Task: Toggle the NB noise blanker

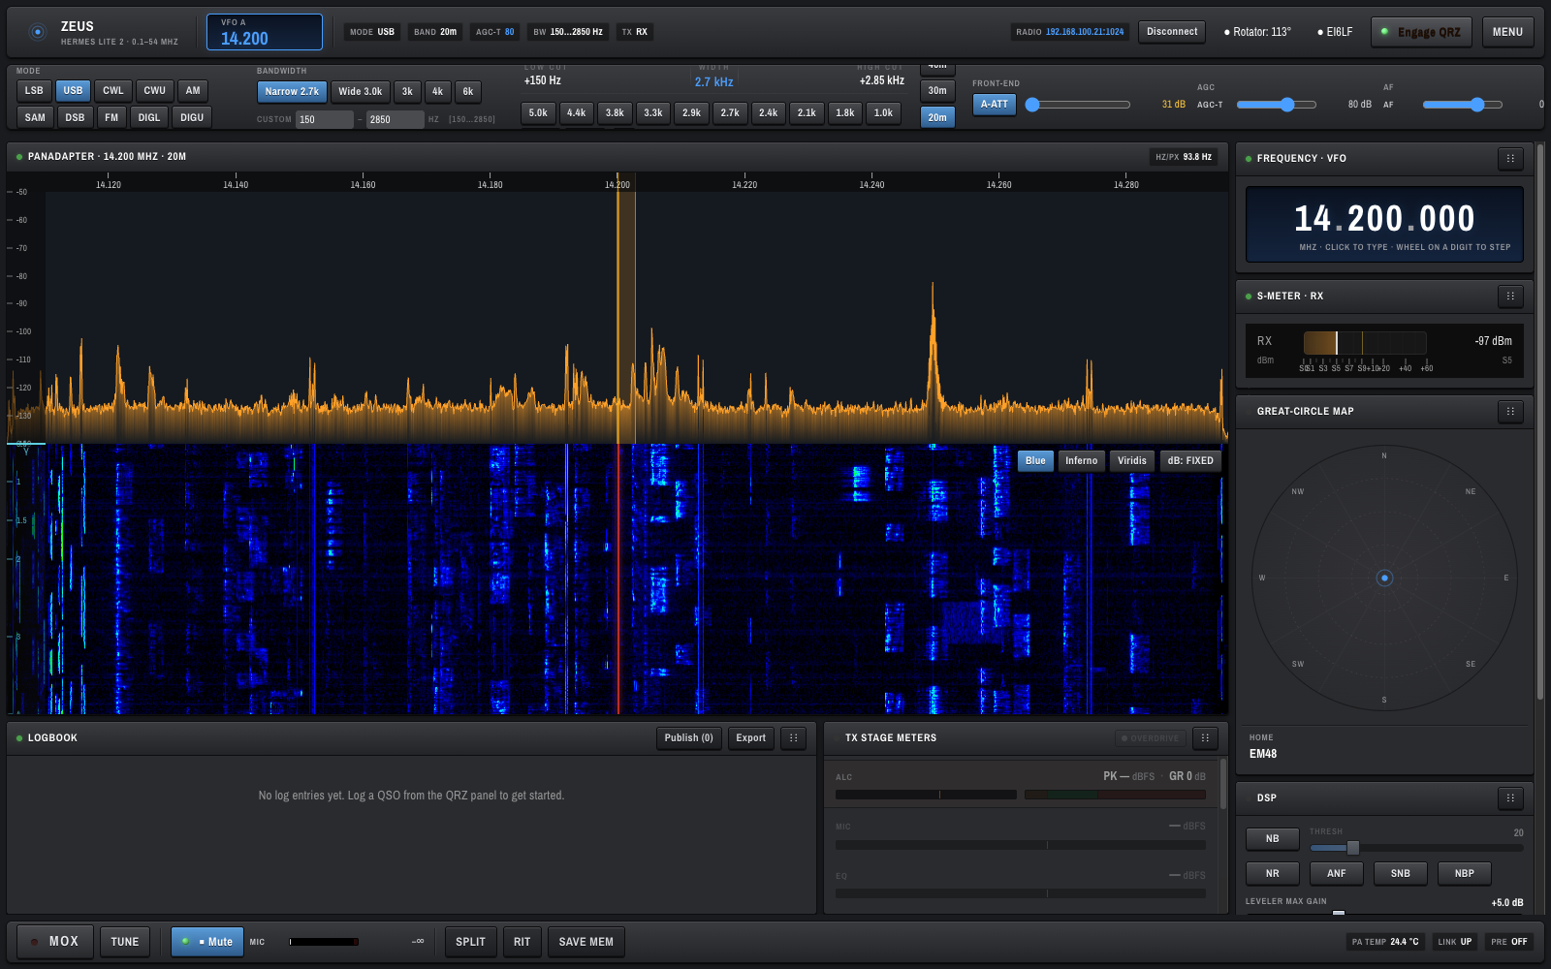Action: (1272, 839)
